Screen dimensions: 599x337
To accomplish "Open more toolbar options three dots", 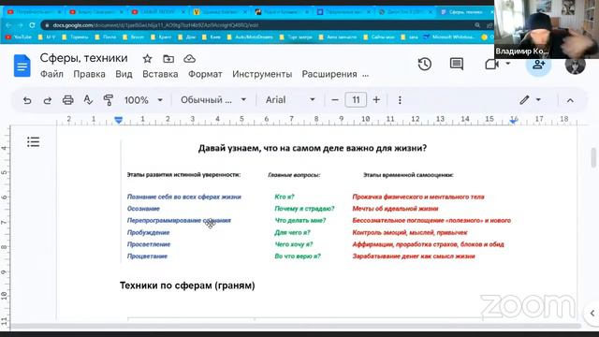I will point(400,100).
